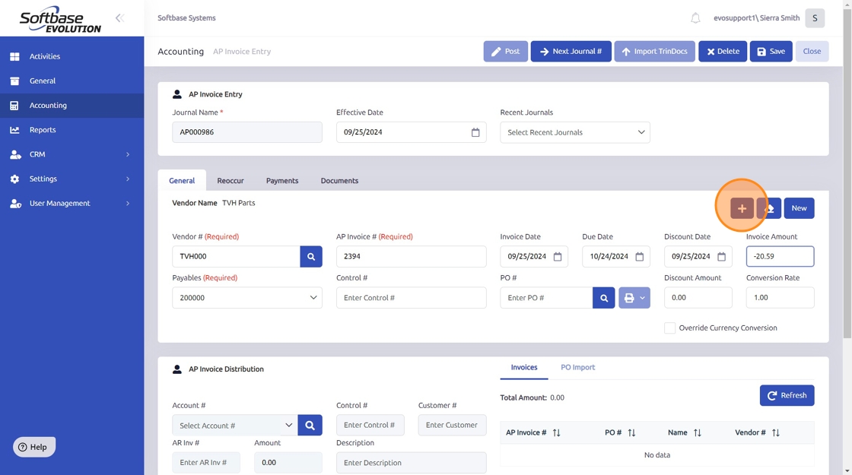Search account number with magnifier icon

coord(310,426)
